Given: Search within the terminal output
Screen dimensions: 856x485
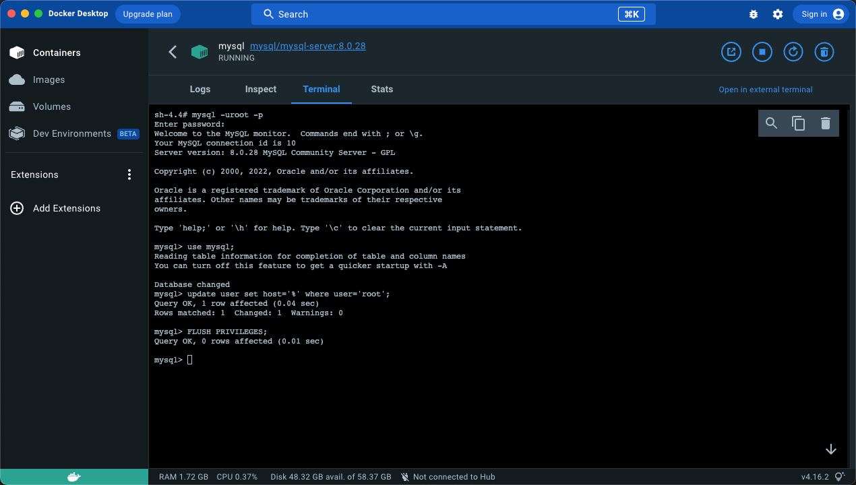Looking at the screenshot, I should [x=772, y=123].
